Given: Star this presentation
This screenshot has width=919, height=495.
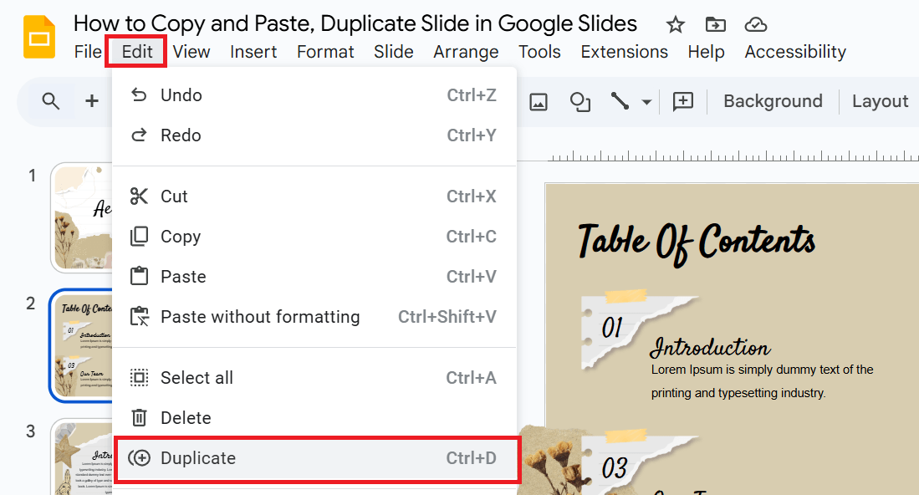Looking at the screenshot, I should tap(675, 25).
